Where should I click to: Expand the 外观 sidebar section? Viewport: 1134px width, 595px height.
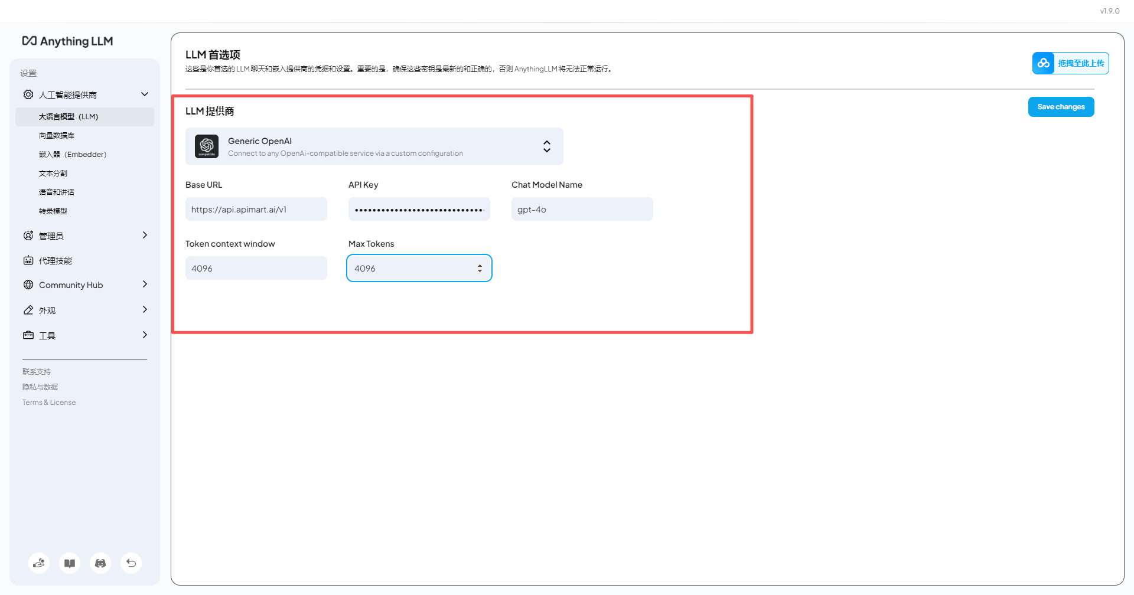[144, 309]
